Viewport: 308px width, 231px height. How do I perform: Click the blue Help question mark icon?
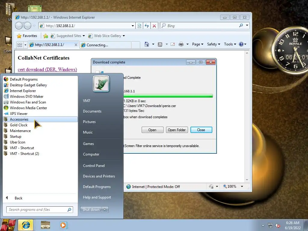point(241,44)
